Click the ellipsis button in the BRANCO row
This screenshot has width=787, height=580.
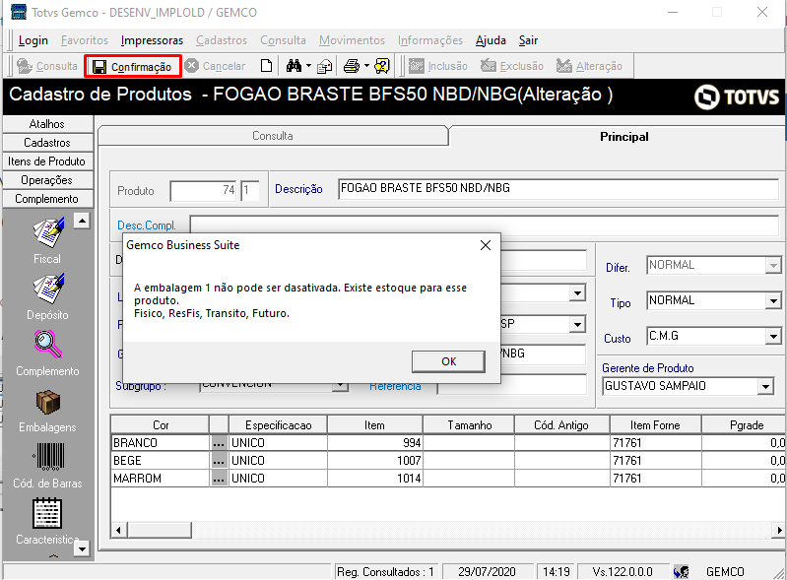click(x=219, y=443)
